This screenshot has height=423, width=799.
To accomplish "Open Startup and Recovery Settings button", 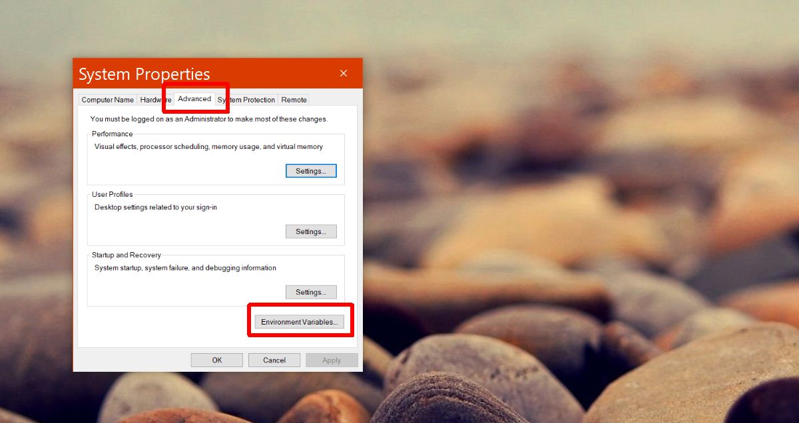I will pyautogui.click(x=311, y=292).
